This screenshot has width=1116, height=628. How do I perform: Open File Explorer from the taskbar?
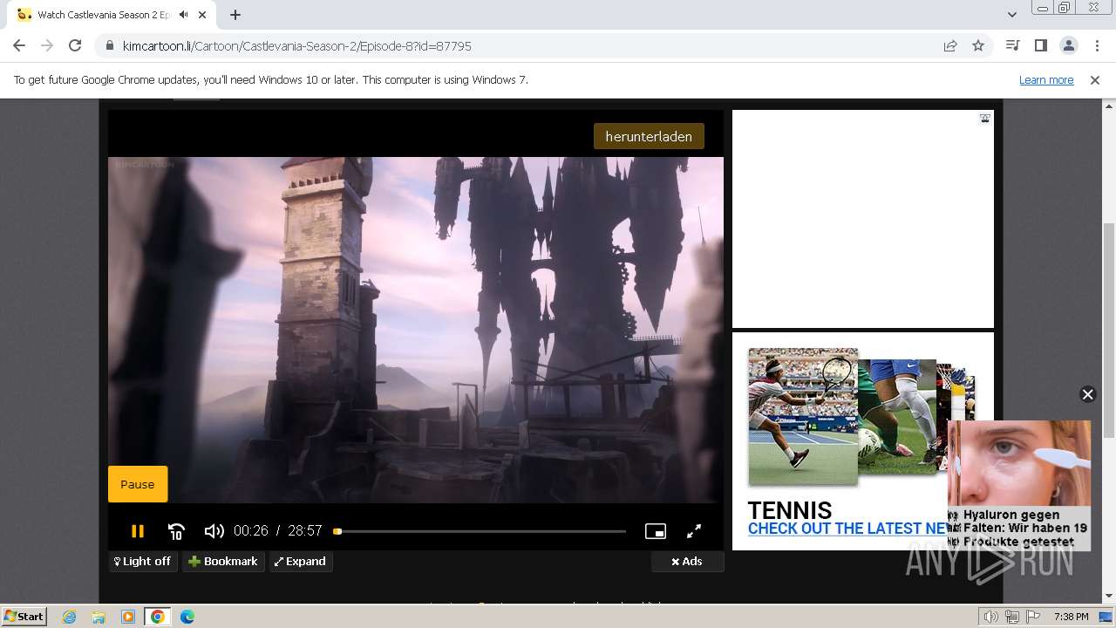[x=99, y=617]
